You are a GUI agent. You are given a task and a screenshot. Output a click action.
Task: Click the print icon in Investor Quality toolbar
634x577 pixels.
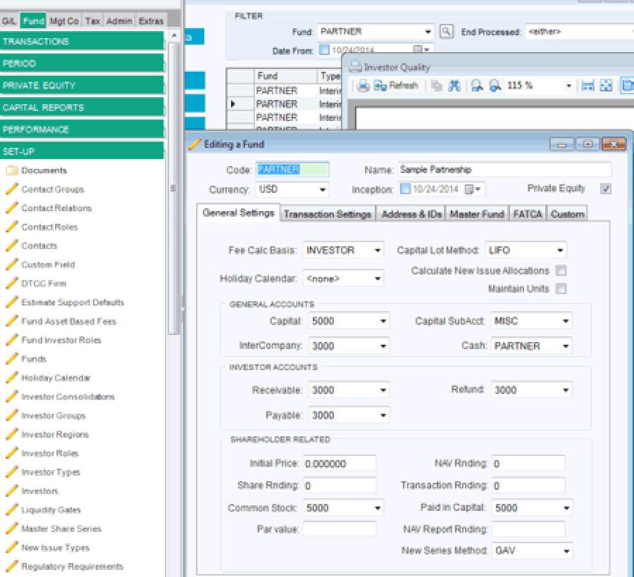click(363, 86)
